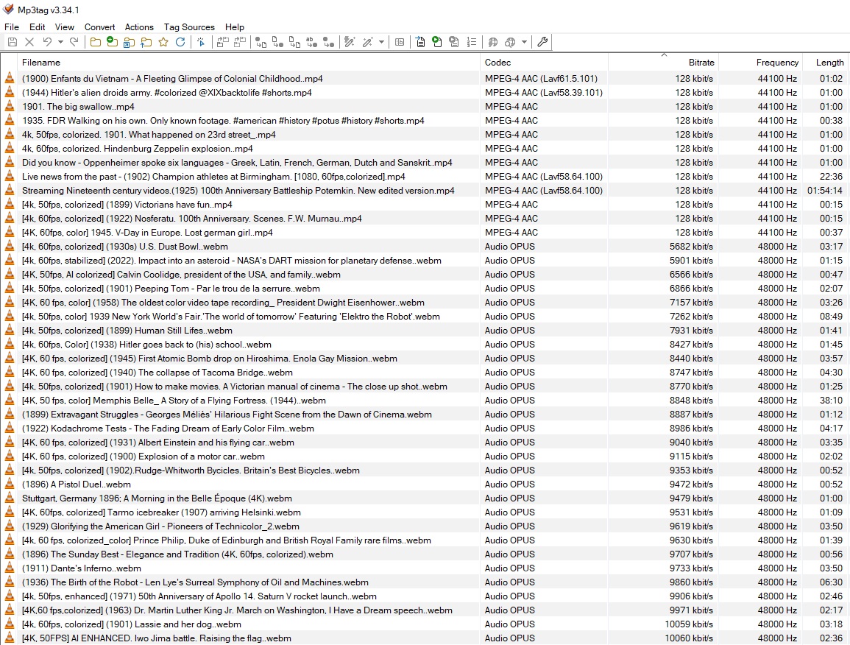Save tags with the floppy disk icon
This screenshot has width=850, height=645.
(13, 42)
